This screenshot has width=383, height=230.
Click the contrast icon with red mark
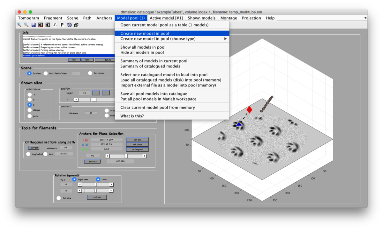pos(41,25)
